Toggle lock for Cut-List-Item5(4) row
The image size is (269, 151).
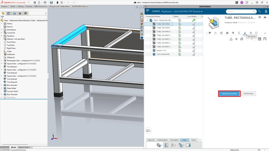tap(194, 54)
